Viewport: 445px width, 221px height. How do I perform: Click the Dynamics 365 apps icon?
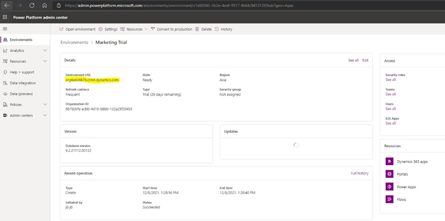[389, 162]
